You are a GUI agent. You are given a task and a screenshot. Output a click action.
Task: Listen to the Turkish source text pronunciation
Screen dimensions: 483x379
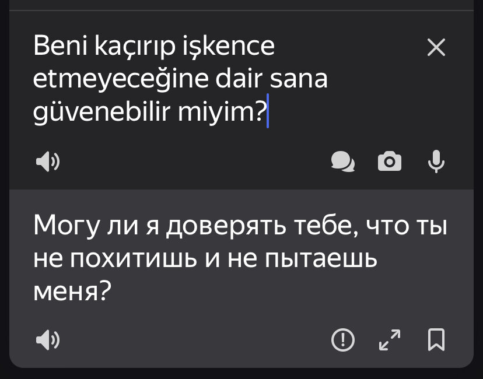click(x=47, y=162)
